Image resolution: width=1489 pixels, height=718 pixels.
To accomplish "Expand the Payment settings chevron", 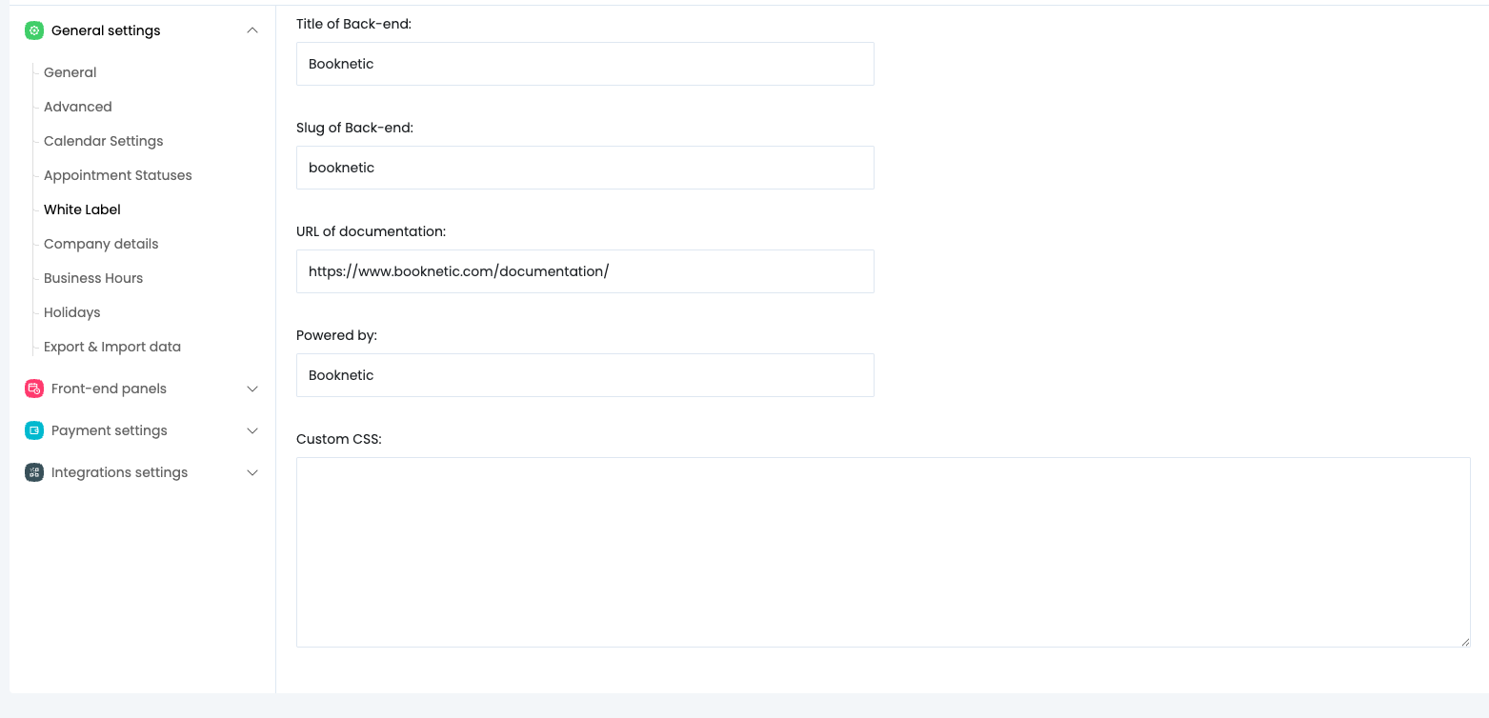I will pyautogui.click(x=252, y=430).
